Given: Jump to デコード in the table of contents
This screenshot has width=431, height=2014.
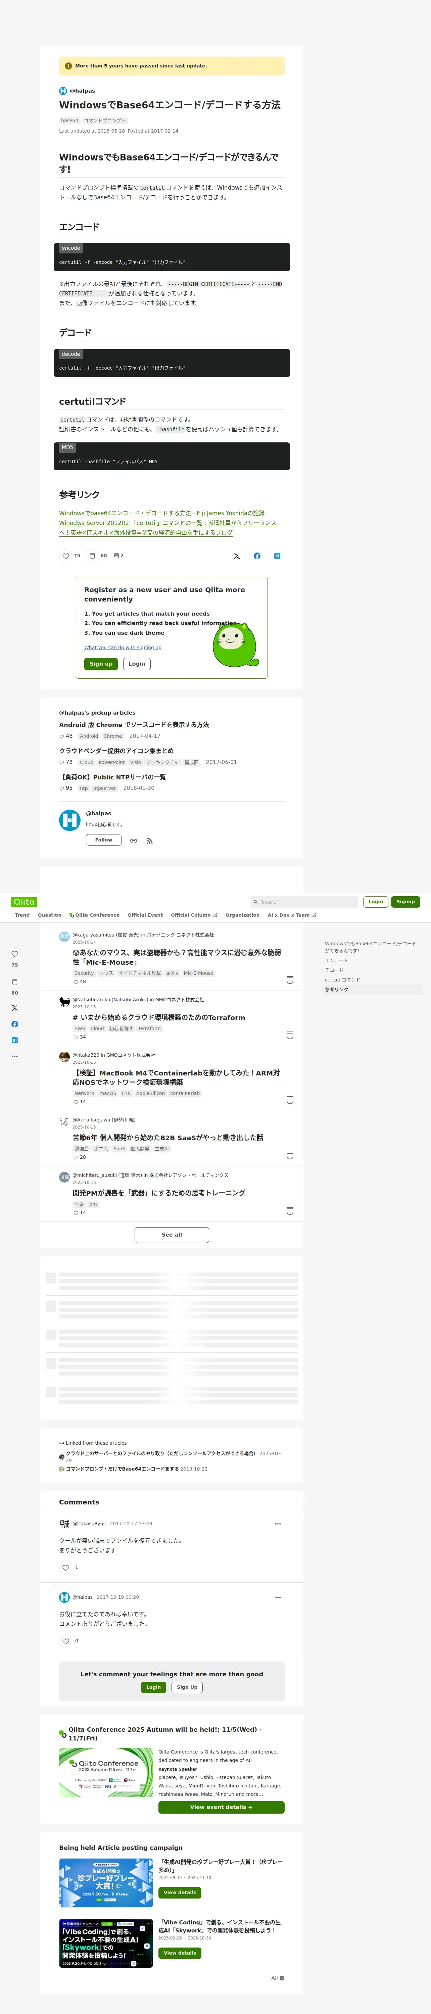Looking at the screenshot, I should pyautogui.click(x=334, y=970).
